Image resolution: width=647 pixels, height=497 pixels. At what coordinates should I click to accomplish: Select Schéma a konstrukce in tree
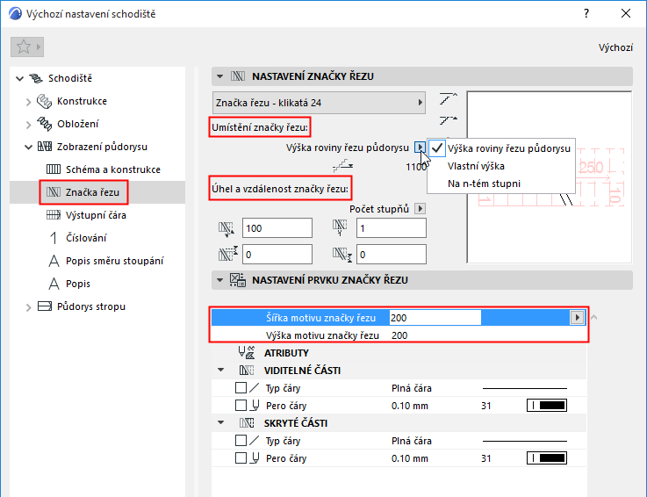pyautogui.click(x=113, y=169)
